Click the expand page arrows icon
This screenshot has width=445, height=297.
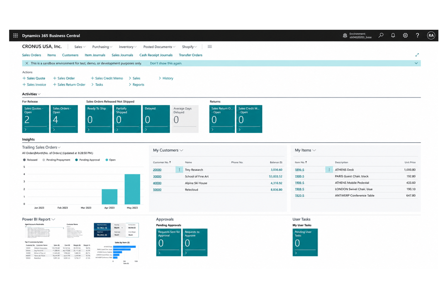pyautogui.click(x=417, y=55)
